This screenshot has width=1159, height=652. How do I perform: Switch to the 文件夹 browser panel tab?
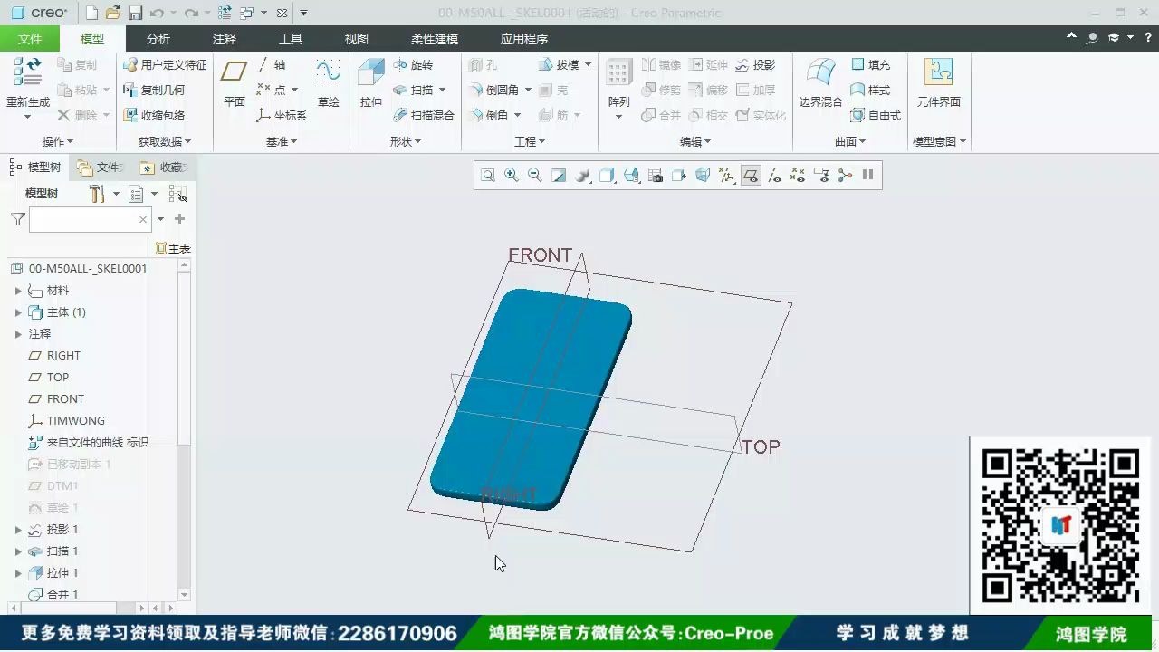tap(100, 168)
